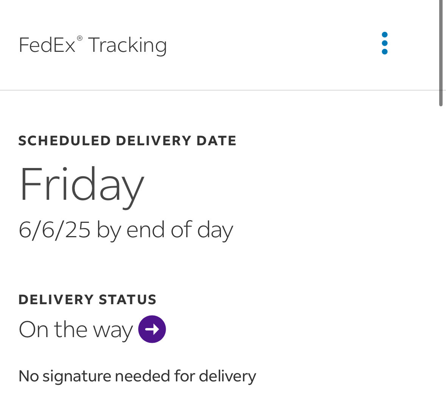Click the bottom dot of the overflow menu
The height and width of the screenshot is (395, 446).
384,51
